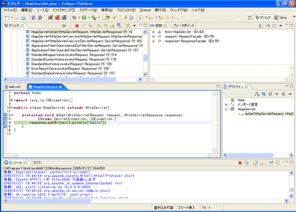This screenshot has width=296, height=212.
Task: Click the デバッグ perspective button
Action: [x=263, y=17]
